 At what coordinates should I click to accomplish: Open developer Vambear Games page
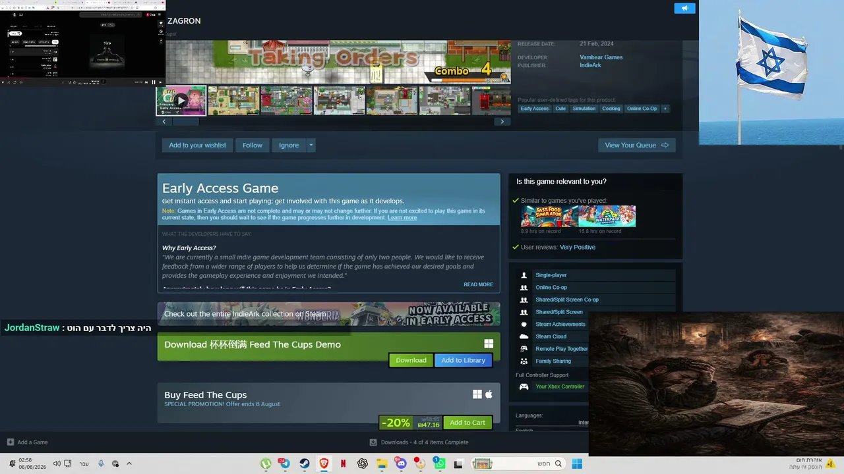601,57
